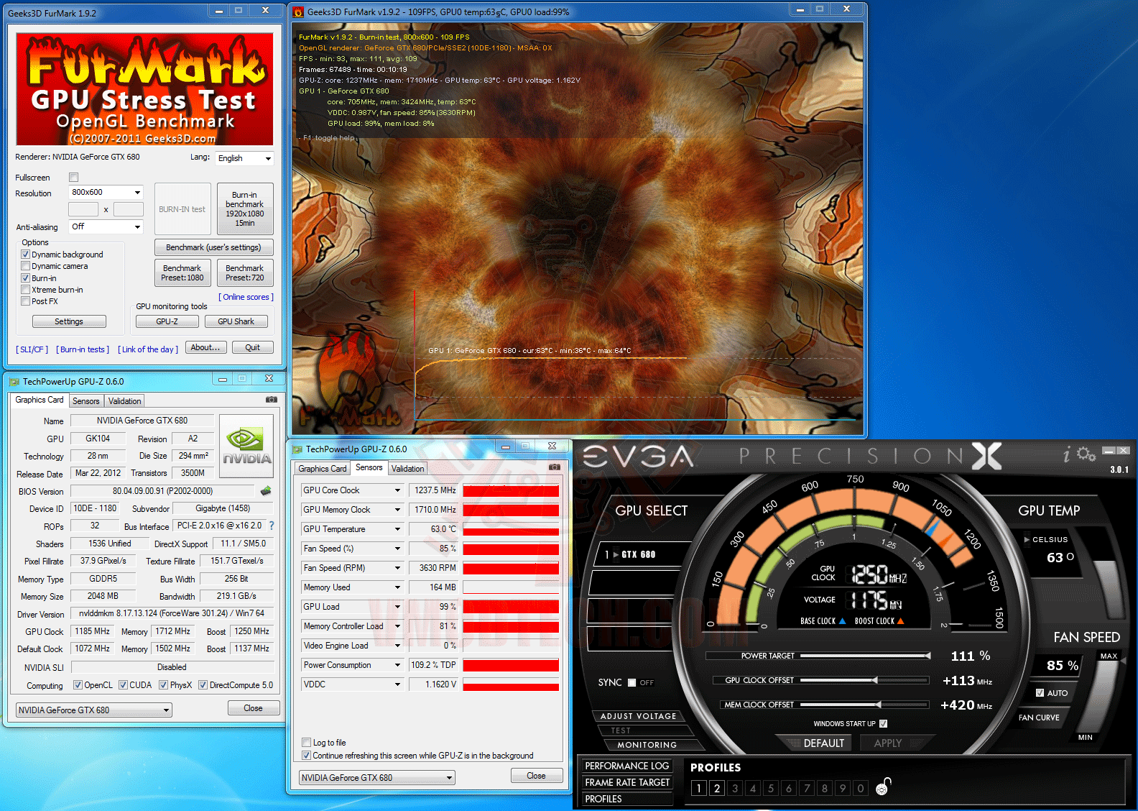Image resolution: width=1138 pixels, height=811 pixels.
Task: Click the BIOS save icon beside BIOS Version
Action: click(x=266, y=491)
